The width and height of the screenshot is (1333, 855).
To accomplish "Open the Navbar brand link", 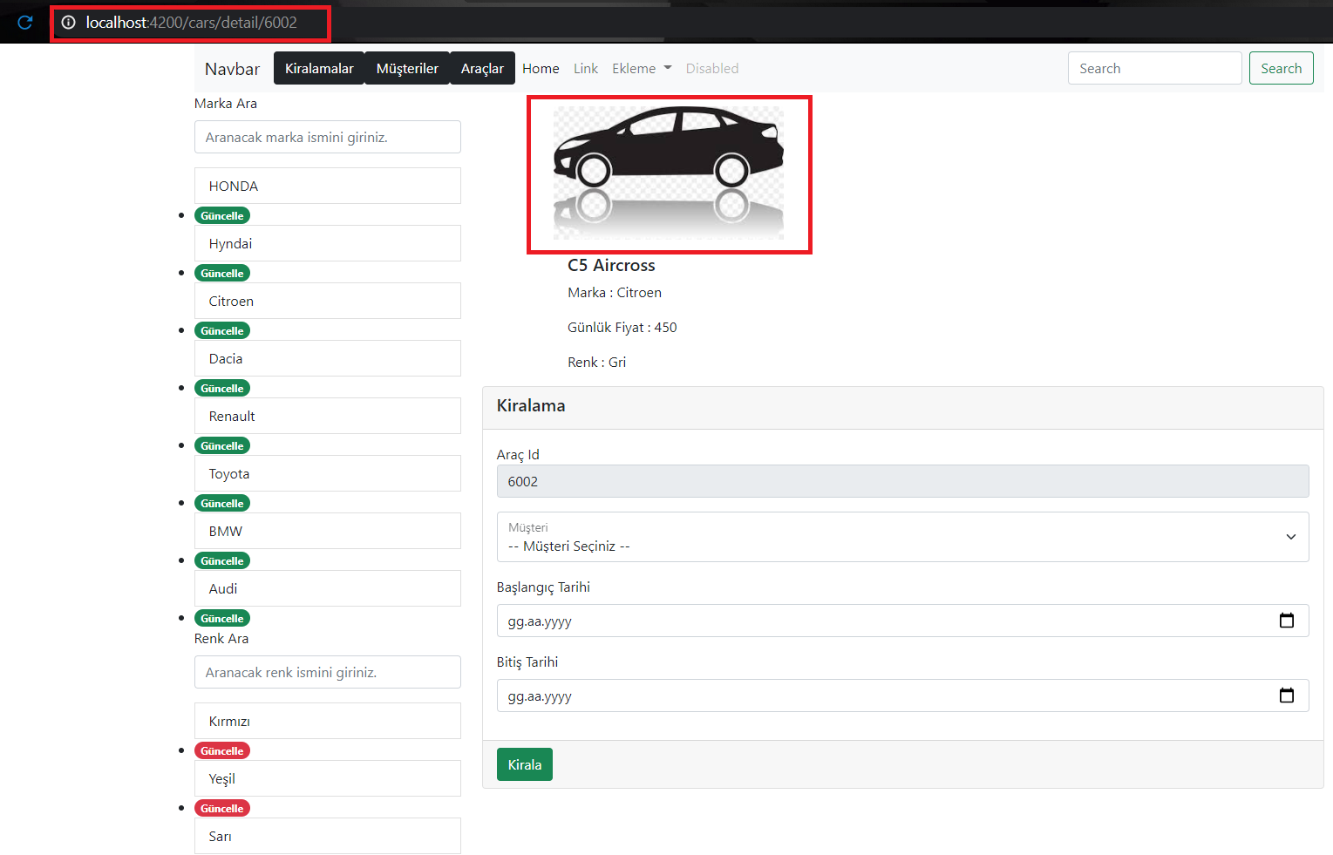I will coord(231,68).
